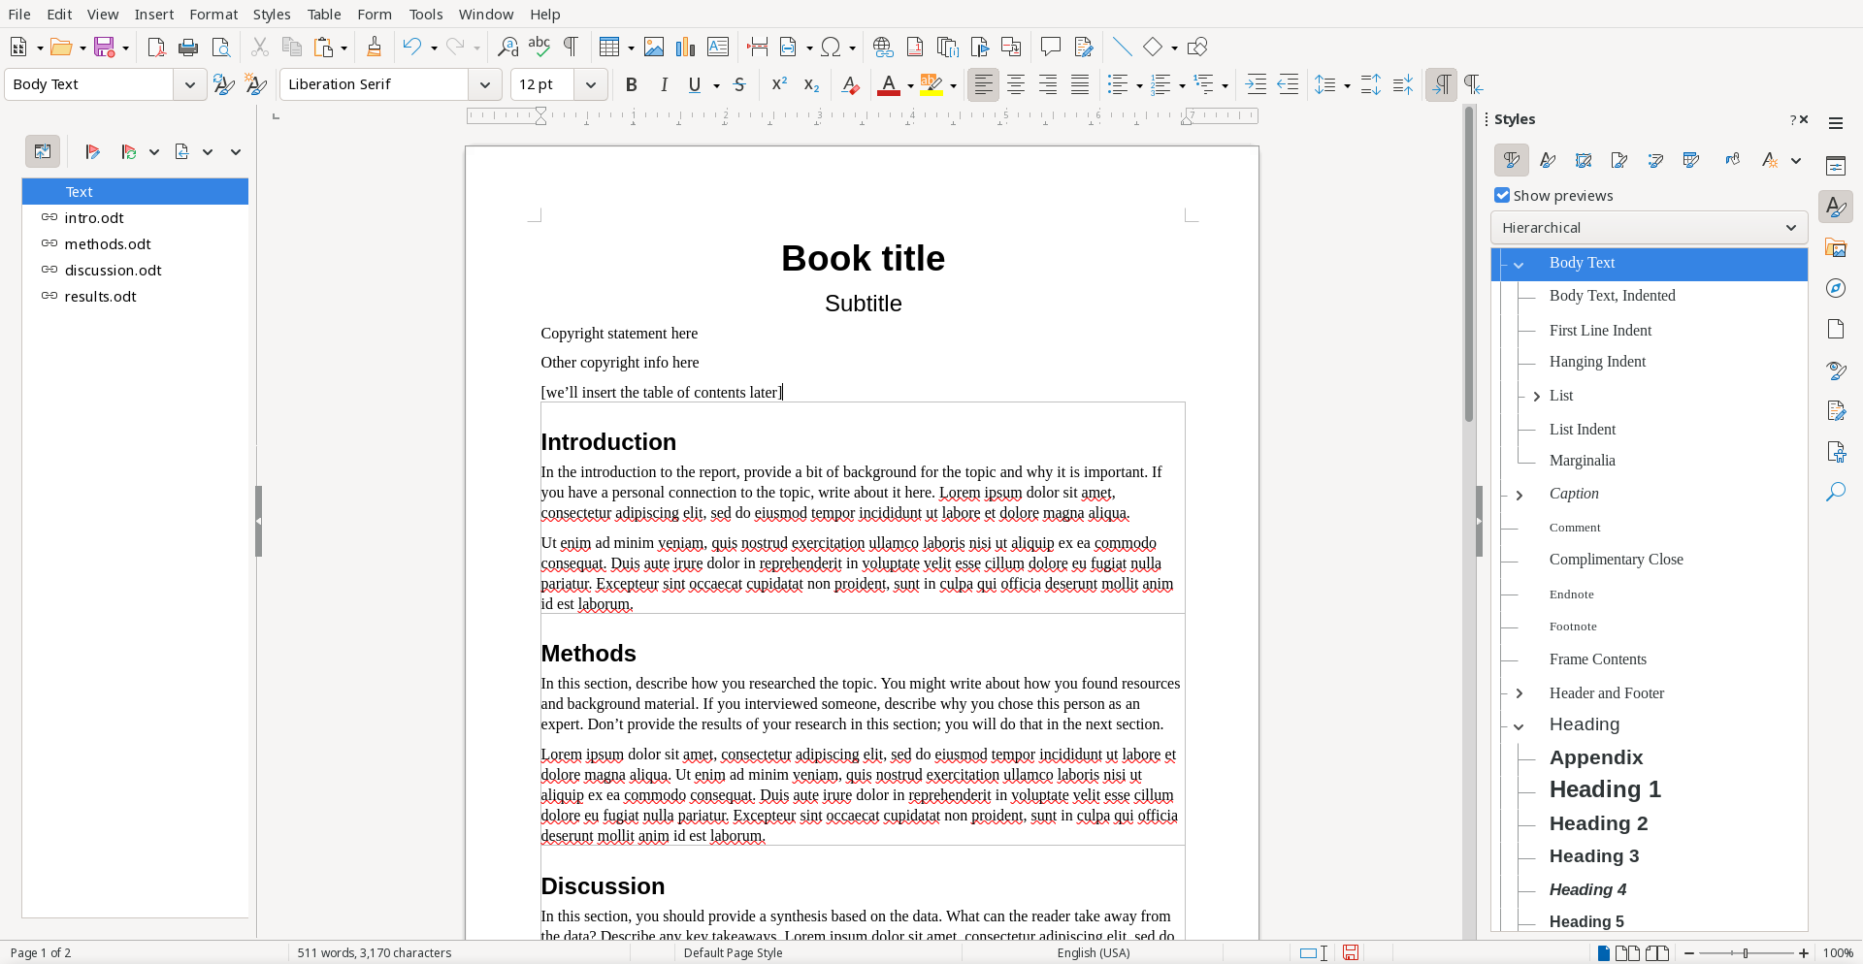
Task: Open the Gallery sidebar deck
Action: tap(1836, 248)
